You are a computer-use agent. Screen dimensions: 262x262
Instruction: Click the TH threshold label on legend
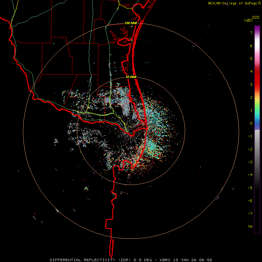click(x=250, y=227)
